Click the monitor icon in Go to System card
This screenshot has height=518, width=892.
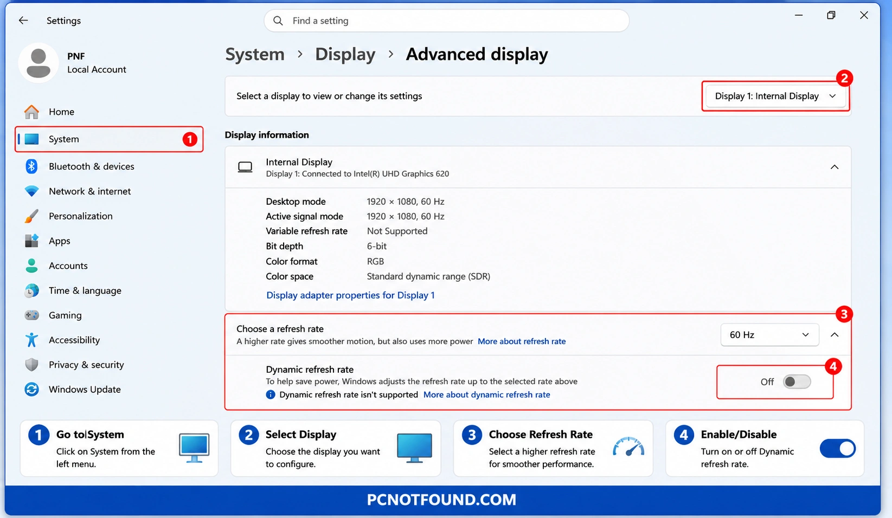[x=194, y=448]
